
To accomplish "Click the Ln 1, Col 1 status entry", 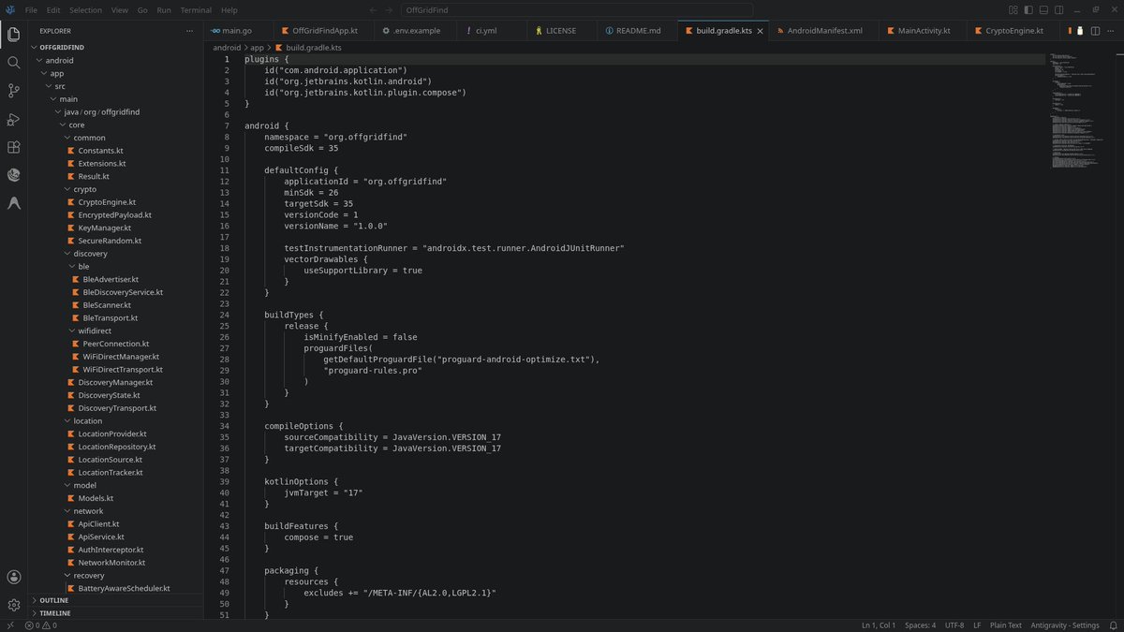I will 879,625.
